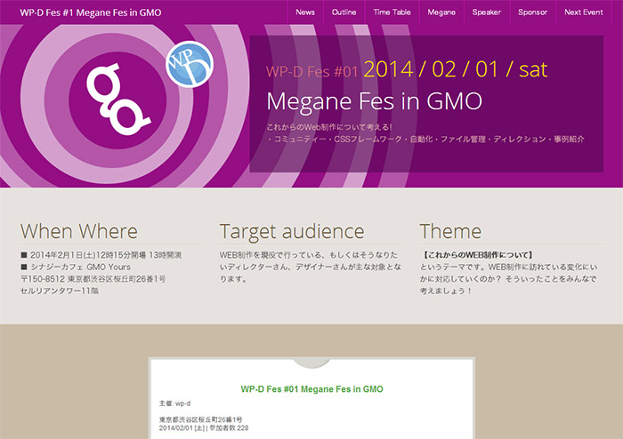This screenshot has height=439, width=623.
Task: Click the wp-d organizer name in the widget
Action: coord(182,403)
